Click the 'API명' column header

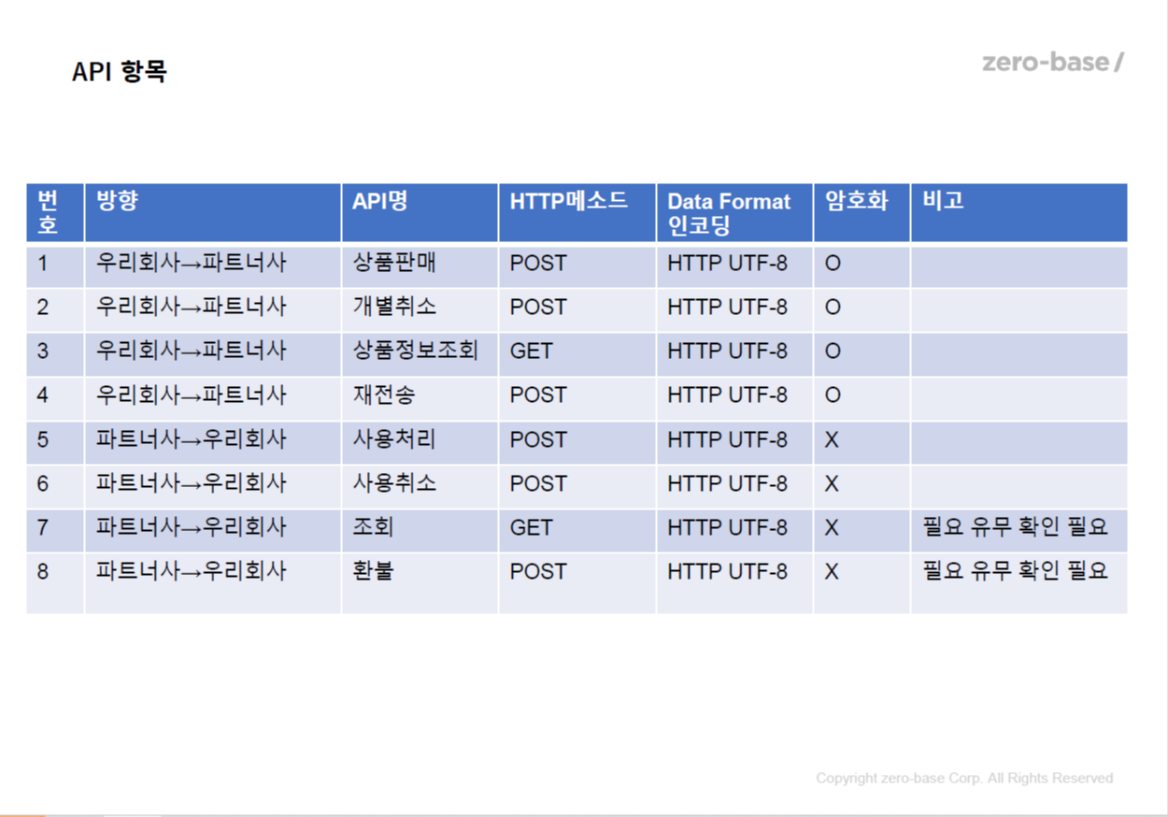(x=420, y=213)
